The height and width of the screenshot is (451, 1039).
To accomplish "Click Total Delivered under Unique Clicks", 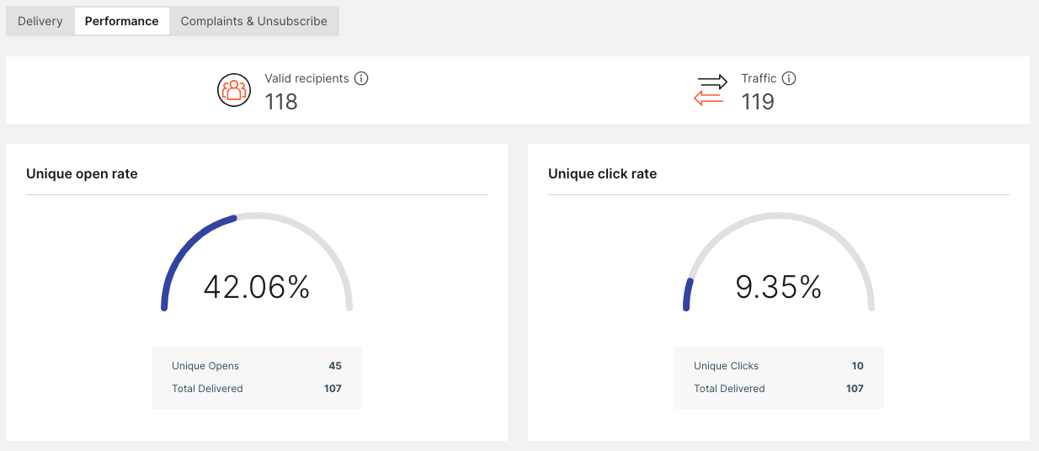I will tap(729, 389).
